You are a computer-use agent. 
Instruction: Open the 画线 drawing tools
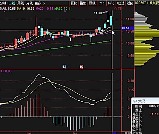(92, 3)
